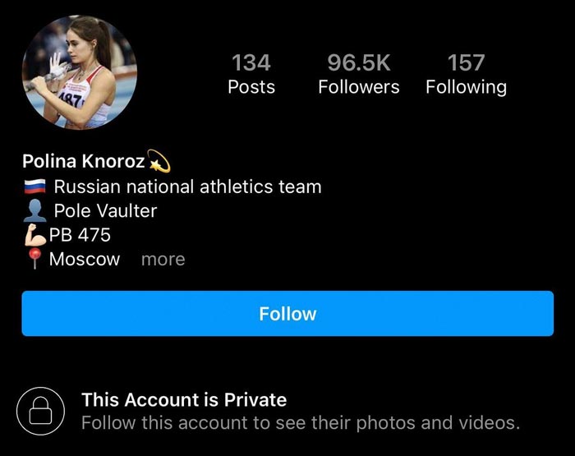575x456 pixels.
Task: Click the dizzy star emoji beside the name
Action: point(158,161)
